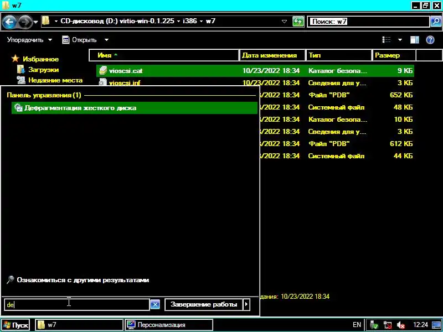Click the Открыть toolbar button
Image resolution: width=443 pixels, height=332 pixels.
pos(79,40)
